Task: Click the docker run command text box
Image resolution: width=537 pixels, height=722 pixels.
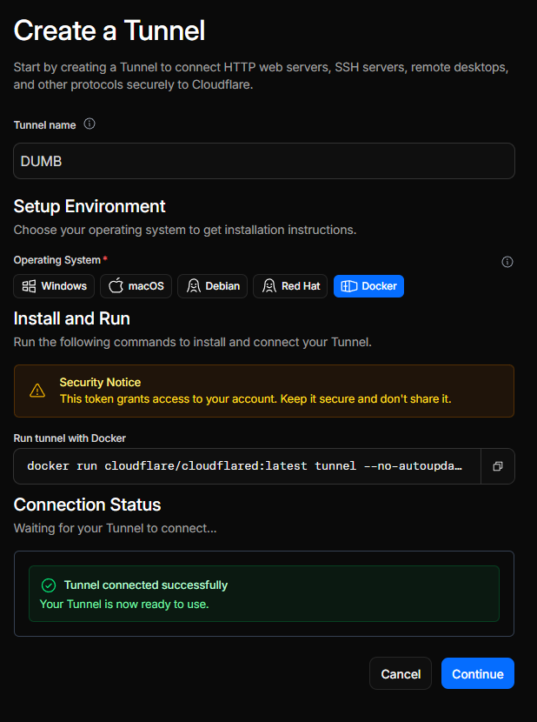Action: click(x=247, y=466)
